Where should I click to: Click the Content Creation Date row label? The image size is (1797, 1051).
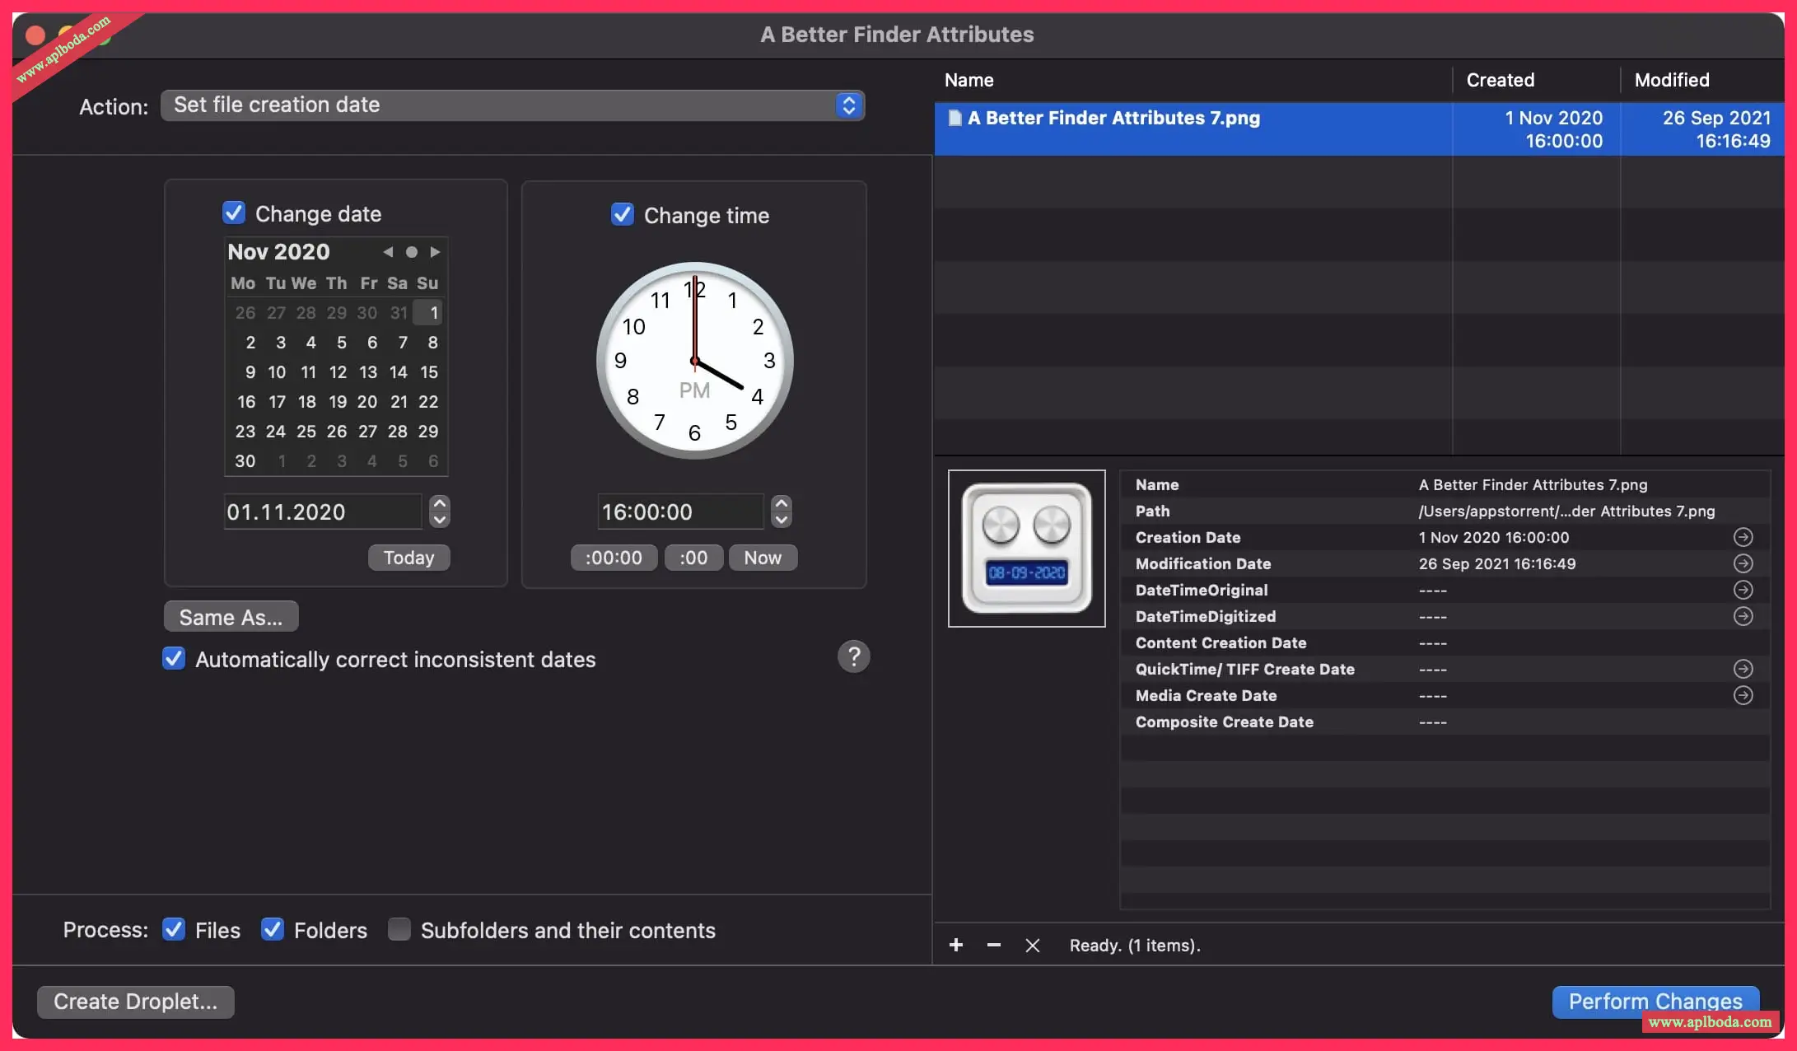click(1221, 642)
